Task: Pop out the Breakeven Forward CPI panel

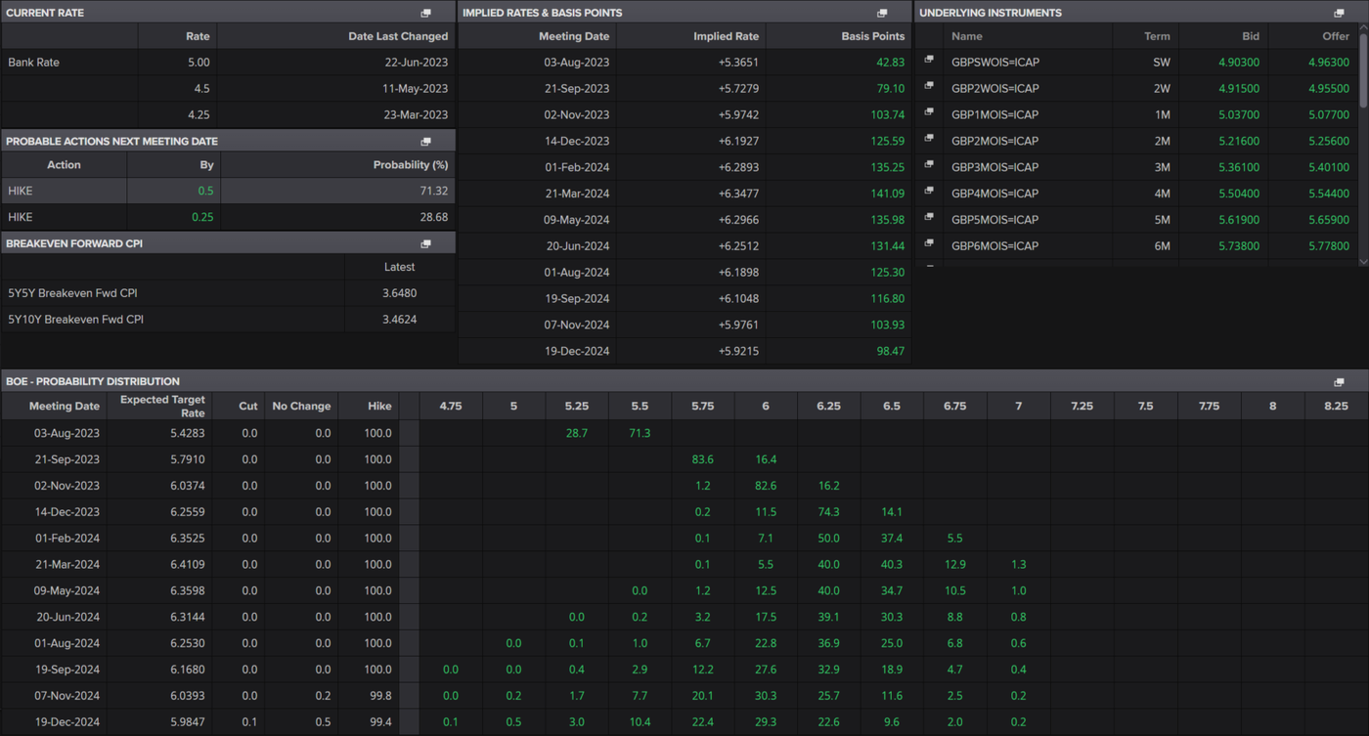Action: pyautogui.click(x=425, y=244)
